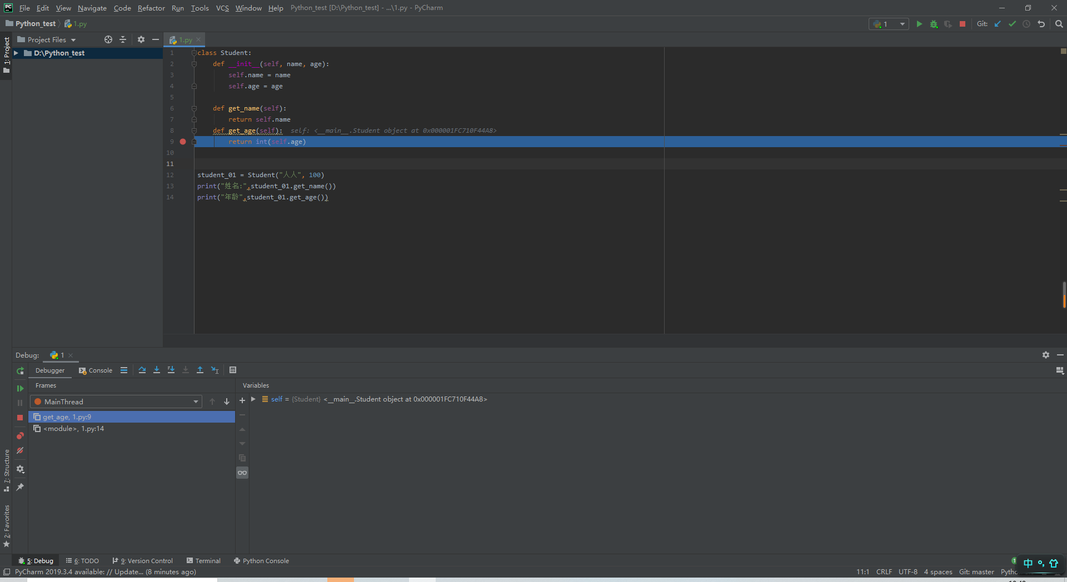
Task: Open the View Breakpoints dialog
Action: [x=20, y=436]
